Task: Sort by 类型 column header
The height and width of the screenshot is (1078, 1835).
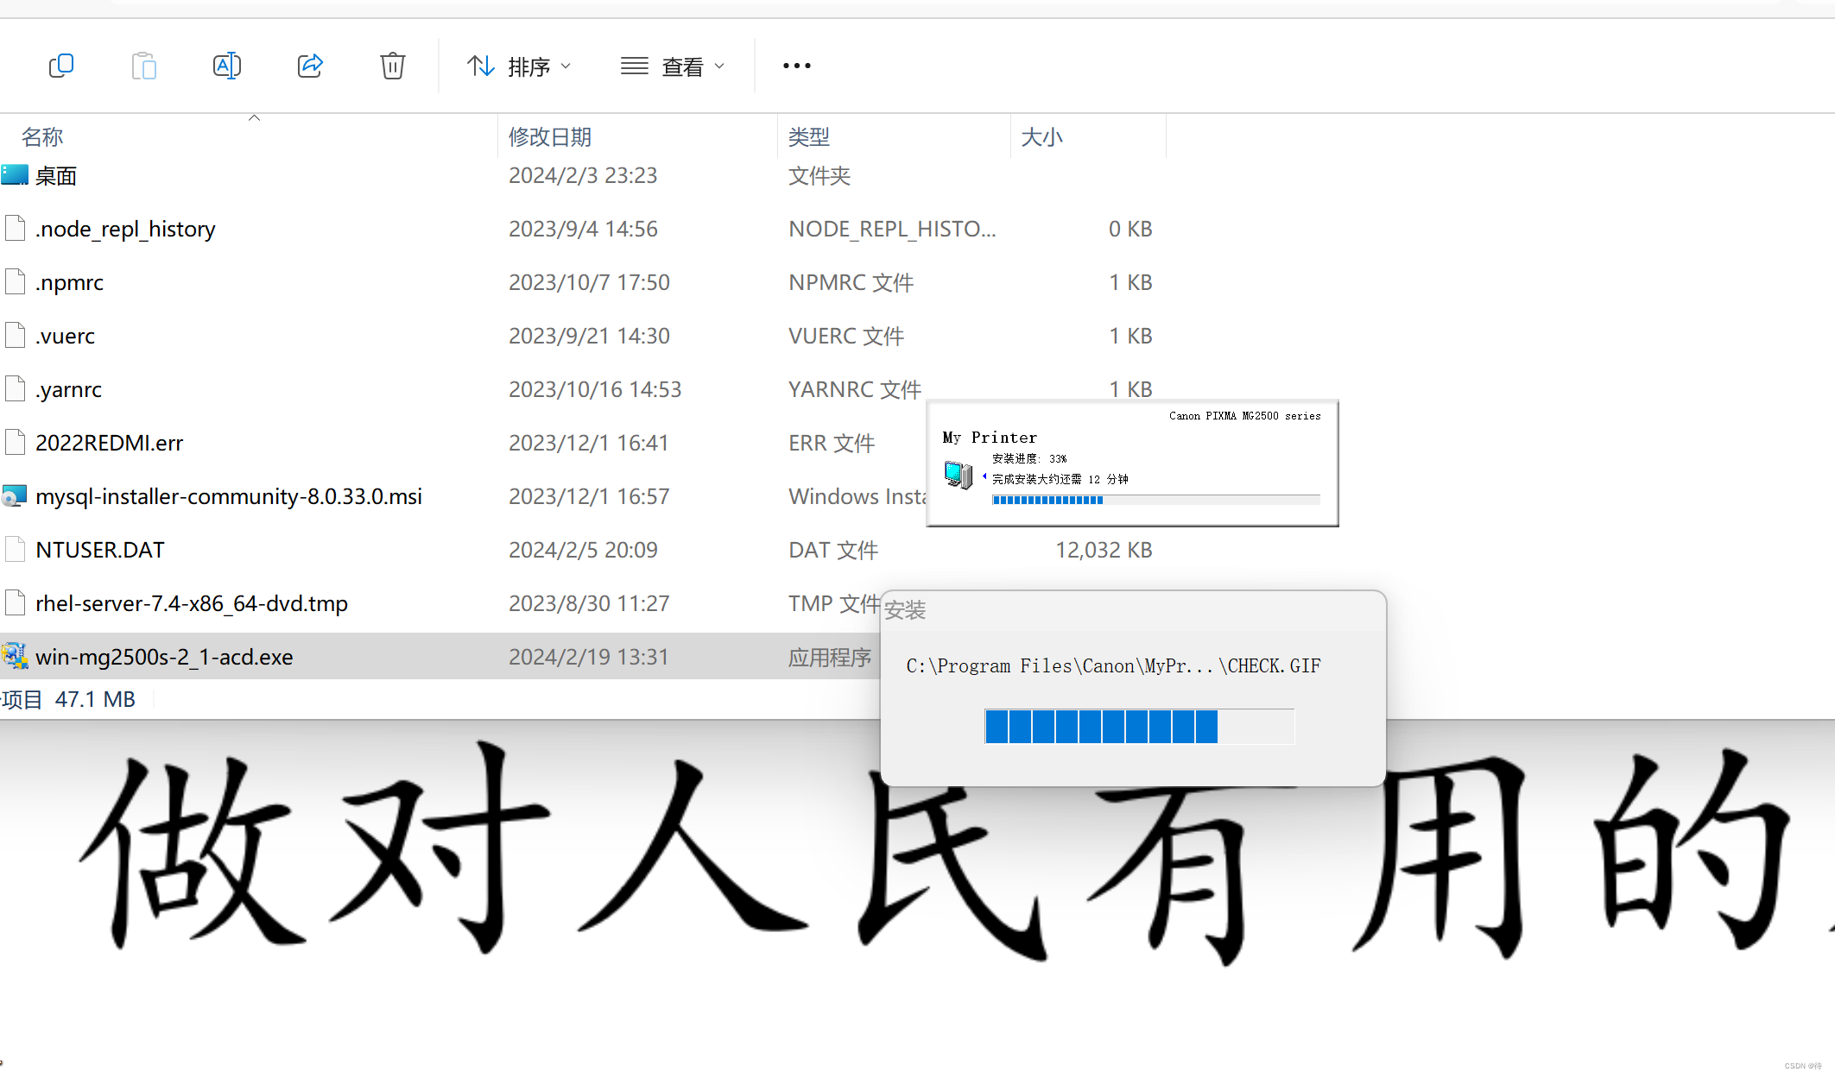Action: coord(809,137)
